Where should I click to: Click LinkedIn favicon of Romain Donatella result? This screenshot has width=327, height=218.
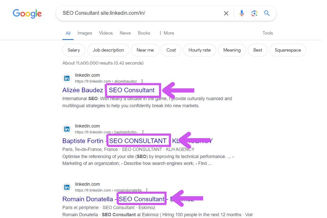(x=67, y=187)
